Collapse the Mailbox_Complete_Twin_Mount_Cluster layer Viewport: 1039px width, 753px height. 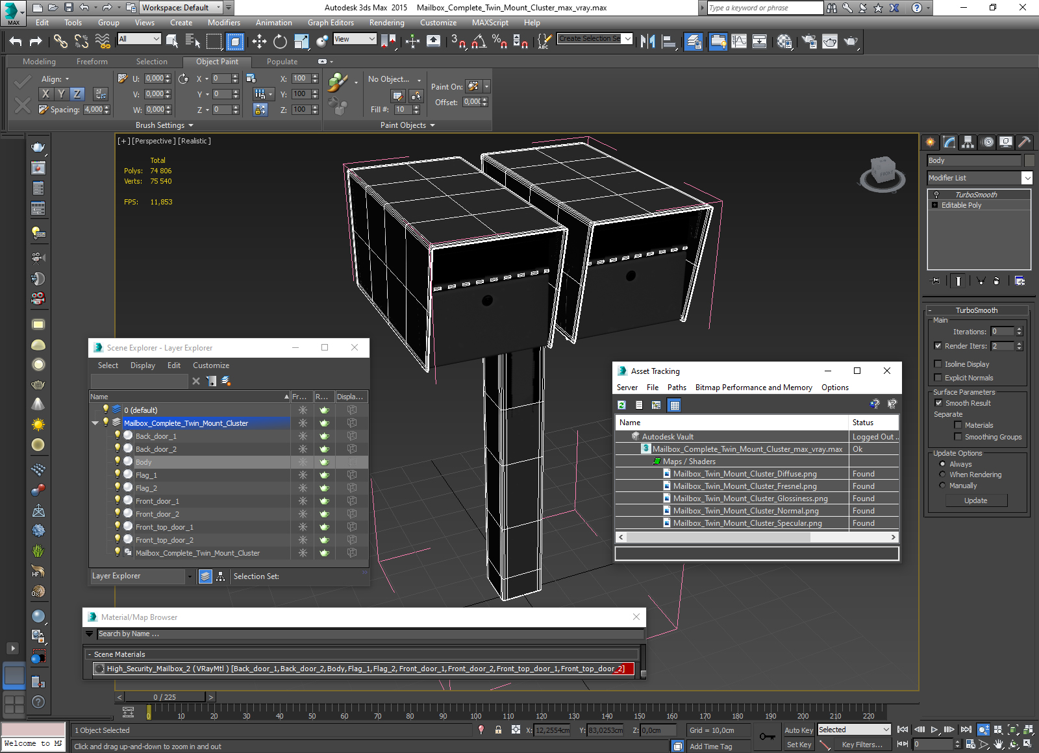95,423
